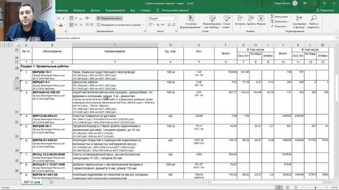Add a new sheet with plus button
This screenshot has height=190, width=339.
tap(51, 182)
